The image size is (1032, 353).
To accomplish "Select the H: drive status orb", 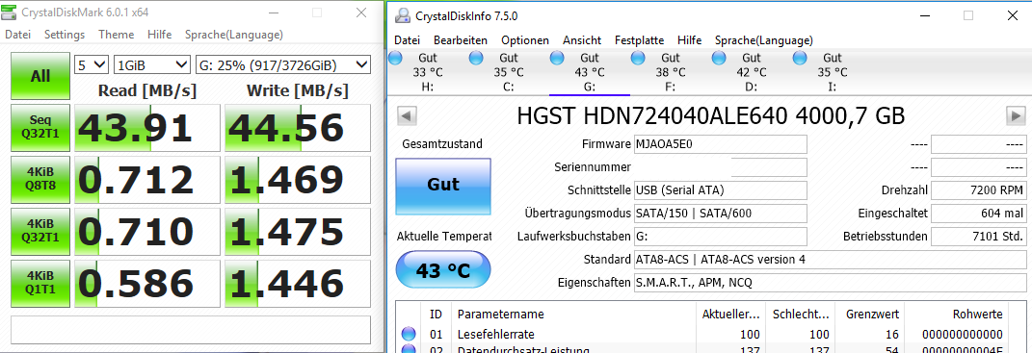I will click(x=396, y=59).
